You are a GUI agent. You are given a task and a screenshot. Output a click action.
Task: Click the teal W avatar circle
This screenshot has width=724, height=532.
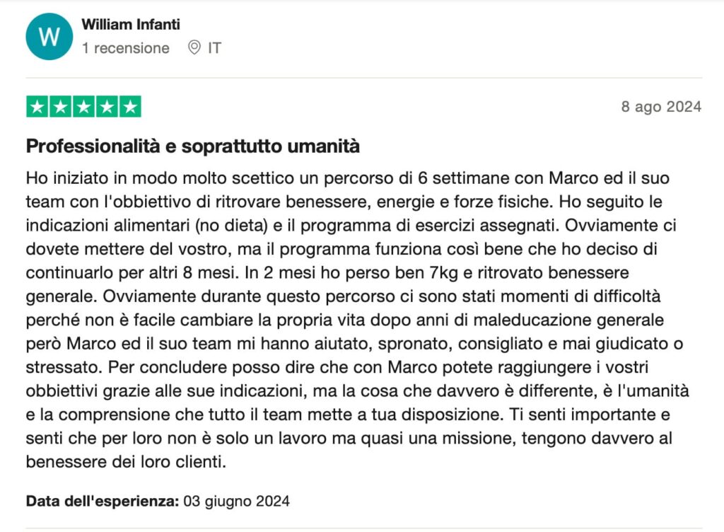(49, 37)
